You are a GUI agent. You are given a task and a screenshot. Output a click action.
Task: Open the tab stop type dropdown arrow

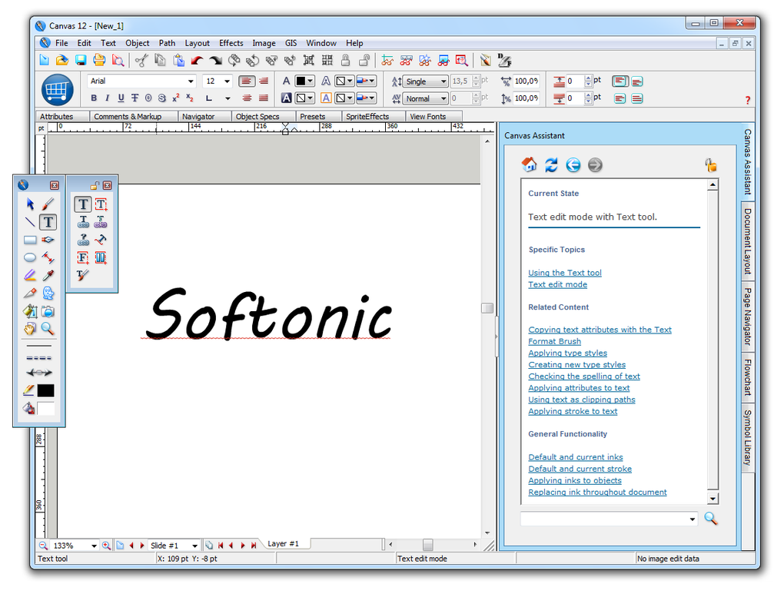[x=228, y=98]
